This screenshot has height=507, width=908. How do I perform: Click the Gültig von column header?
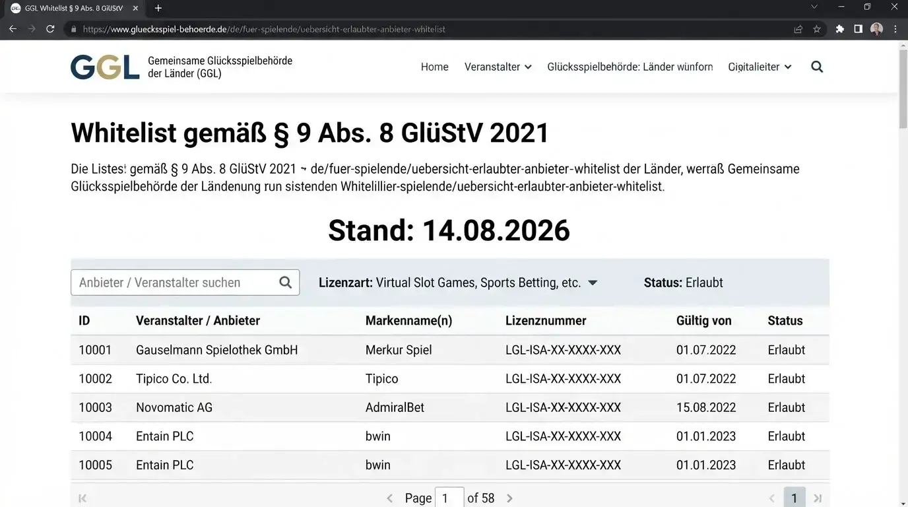(704, 321)
